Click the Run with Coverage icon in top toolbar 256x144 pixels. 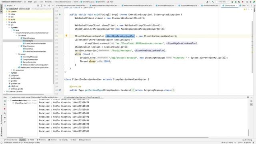pyautogui.click(x=239, y=2)
